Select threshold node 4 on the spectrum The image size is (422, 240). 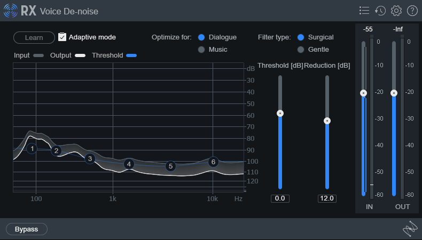pyautogui.click(x=129, y=164)
